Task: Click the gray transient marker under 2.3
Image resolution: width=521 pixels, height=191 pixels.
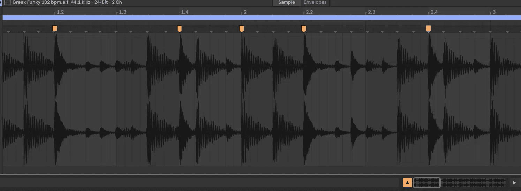Action: coord(367,32)
